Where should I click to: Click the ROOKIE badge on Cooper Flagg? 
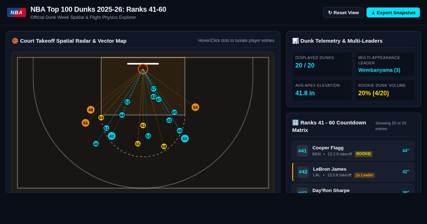point(364,154)
